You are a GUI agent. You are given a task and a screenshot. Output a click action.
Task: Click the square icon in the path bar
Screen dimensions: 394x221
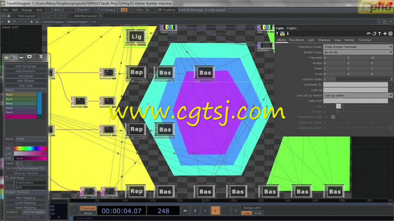9,22
